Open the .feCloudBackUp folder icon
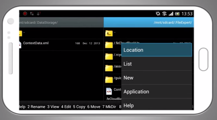Screen dimensions: 217x120 click(x=109, y=45)
